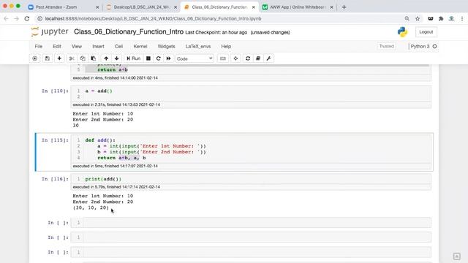Interrupt the kernel with stop icon
The height and width of the screenshot is (263, 468).
(x=148, y=58)
